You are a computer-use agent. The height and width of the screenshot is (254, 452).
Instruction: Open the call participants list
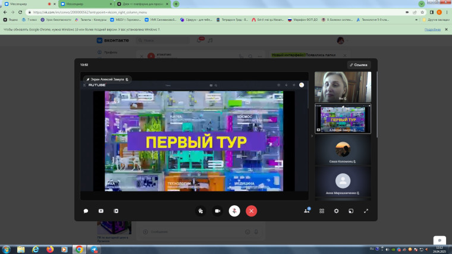pyautogui.click(x=307, y=211)
